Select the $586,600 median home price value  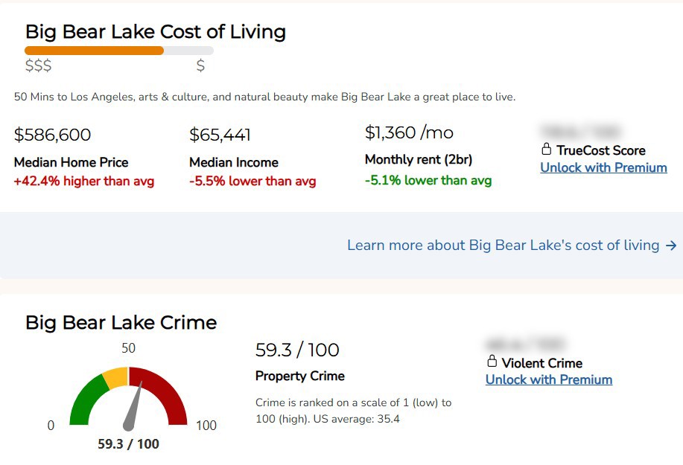(52, 135)
